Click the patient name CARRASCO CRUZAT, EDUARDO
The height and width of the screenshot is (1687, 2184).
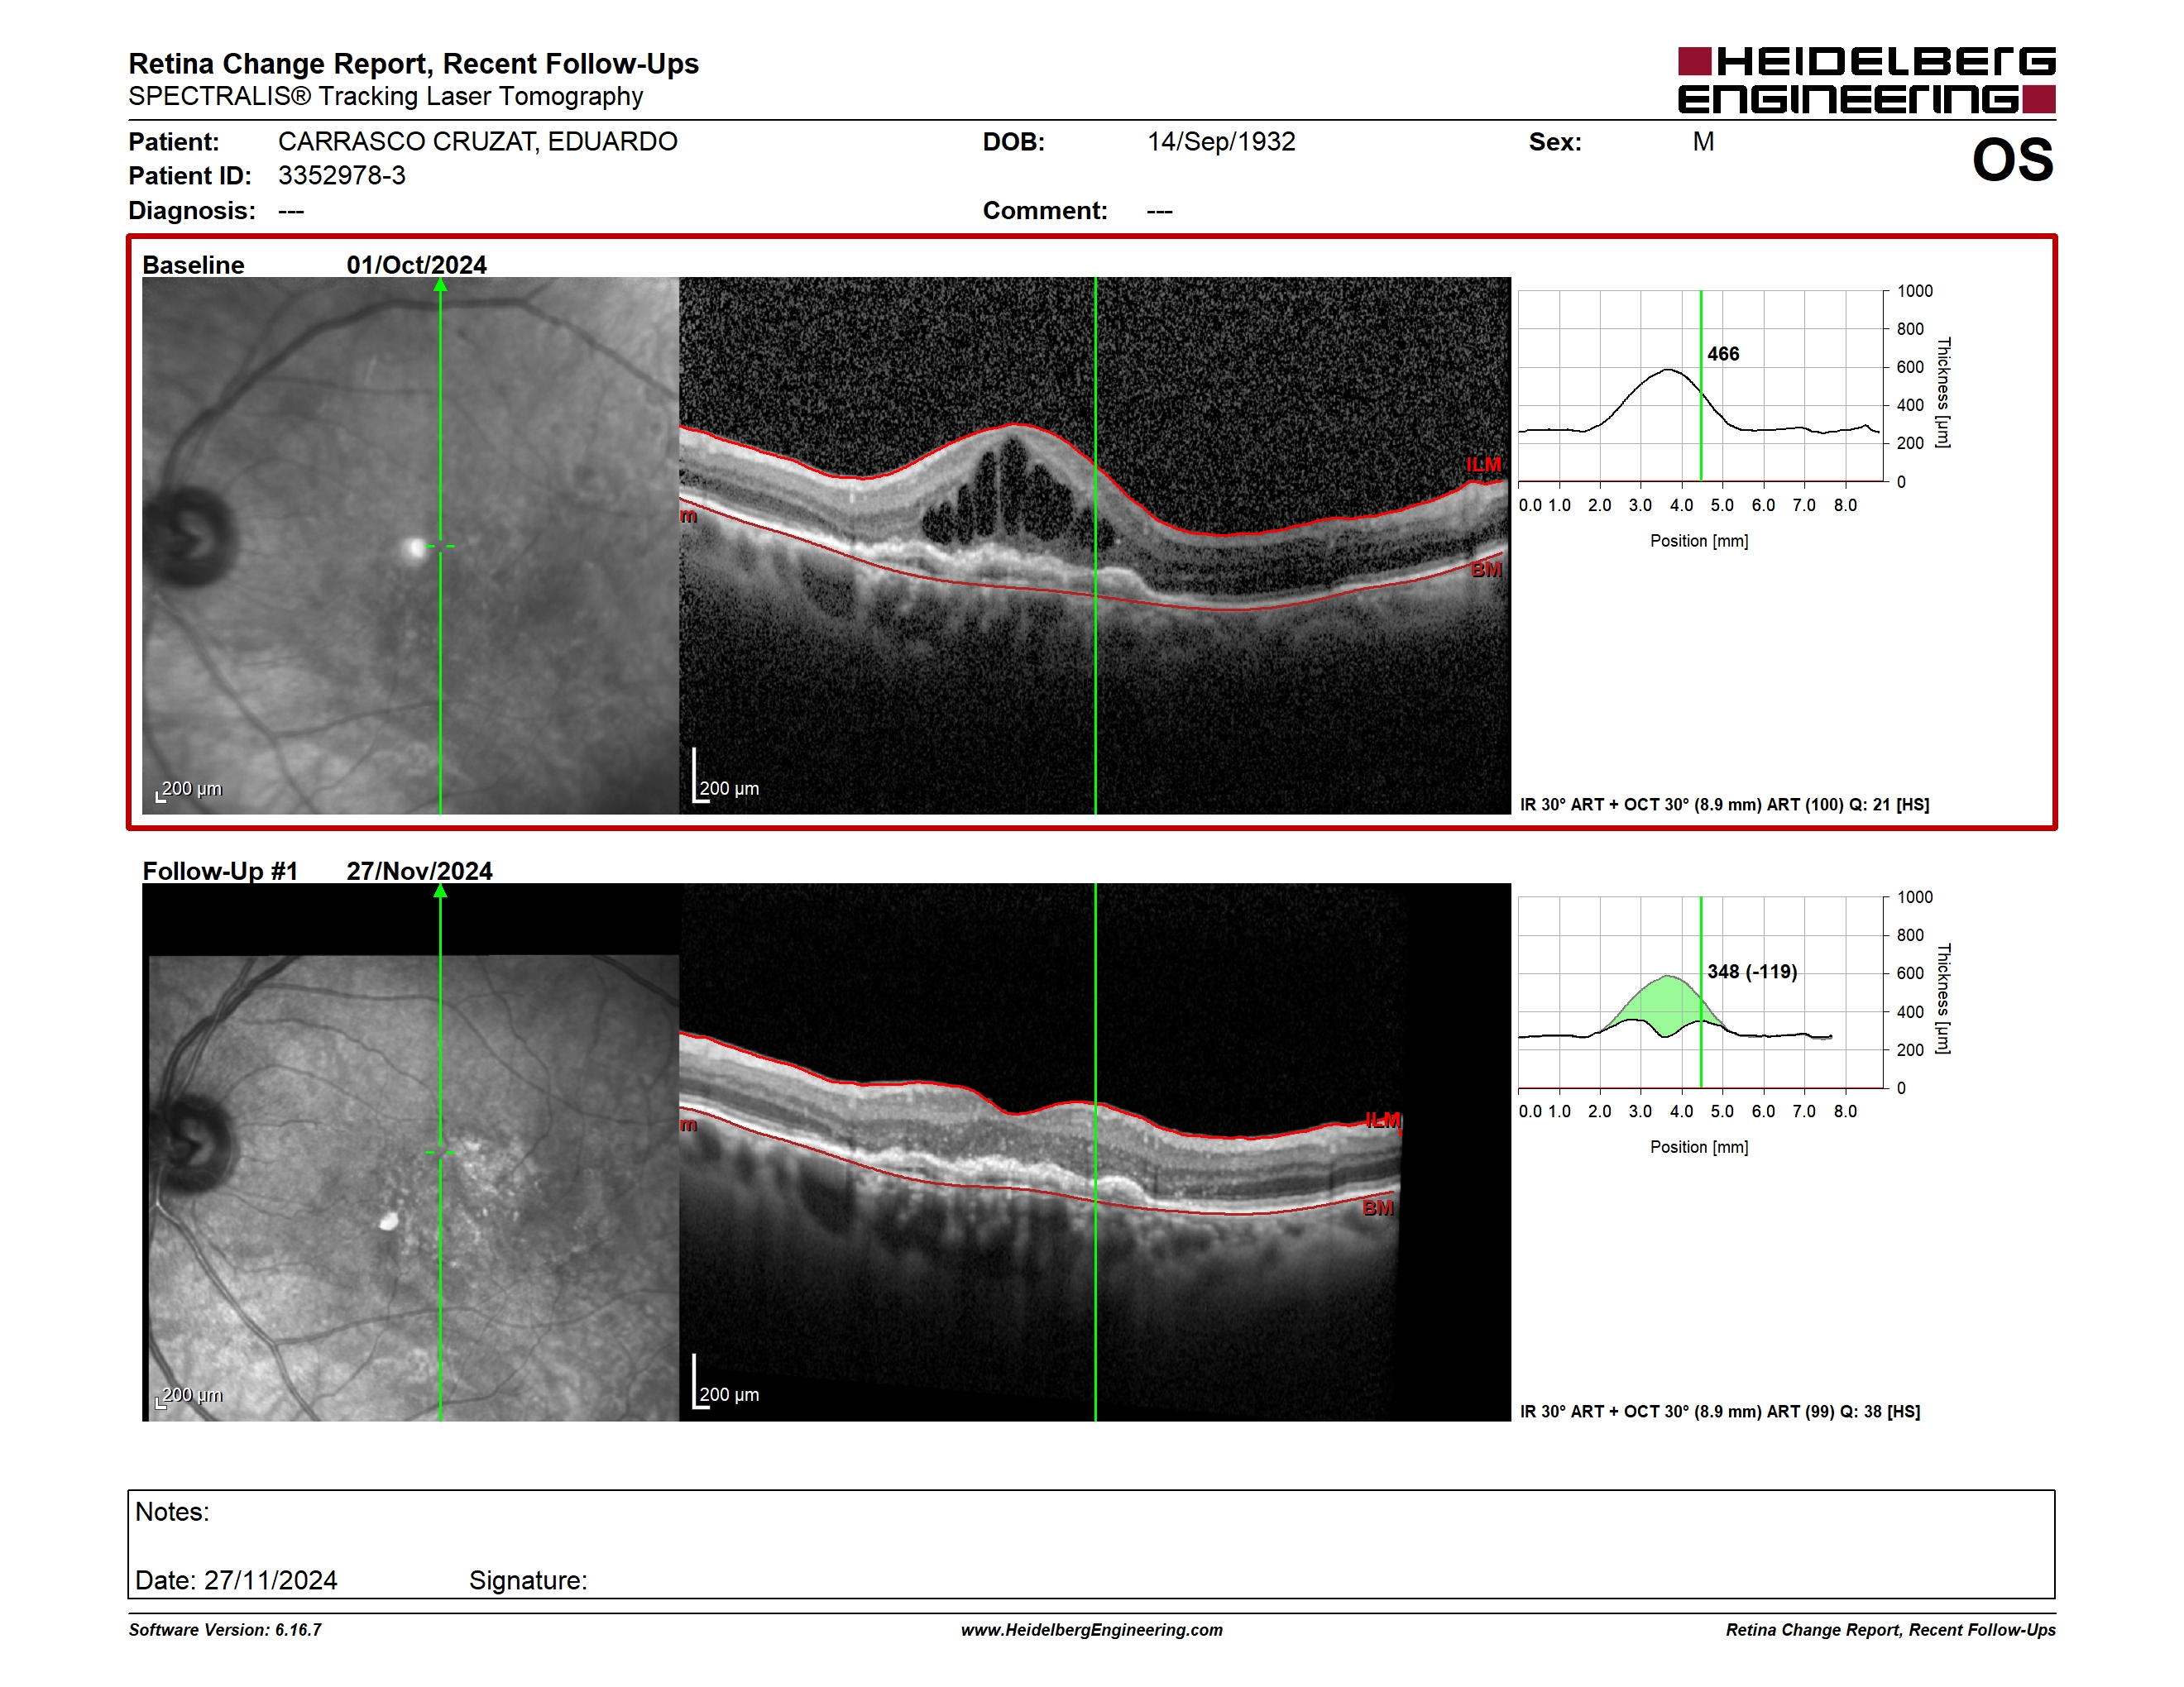(x=477, y=142)
